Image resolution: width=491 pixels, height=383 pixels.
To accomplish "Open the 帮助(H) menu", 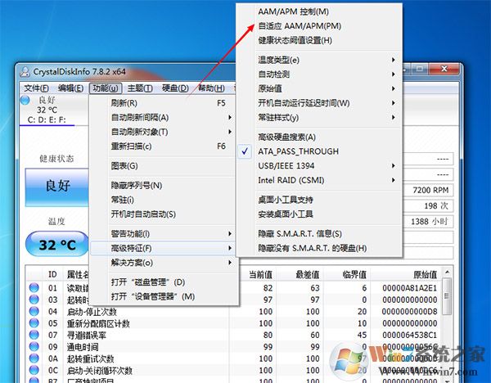I will 211,88.
